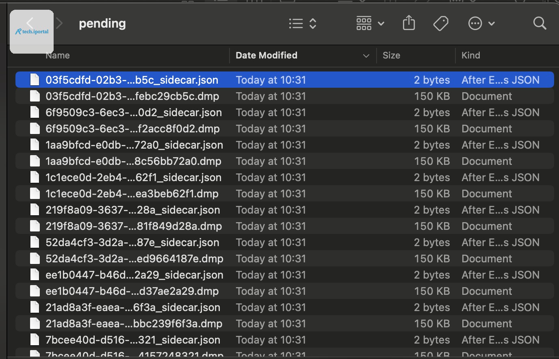Click document icon of 219f8a09-3637-...81f849d28a.dmp
559x359 pixels.
(x=35, y=226)
